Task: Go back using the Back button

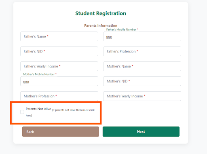Action: (61, 132)
